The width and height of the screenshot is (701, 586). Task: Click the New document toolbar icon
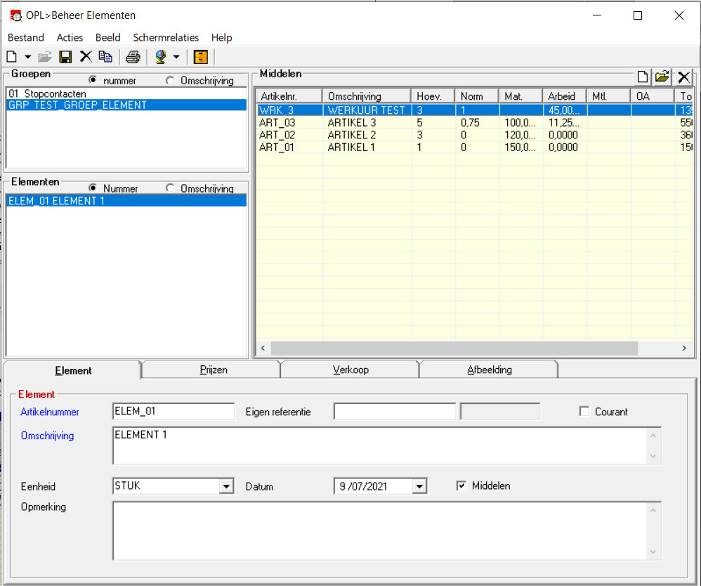coord(12,57)
